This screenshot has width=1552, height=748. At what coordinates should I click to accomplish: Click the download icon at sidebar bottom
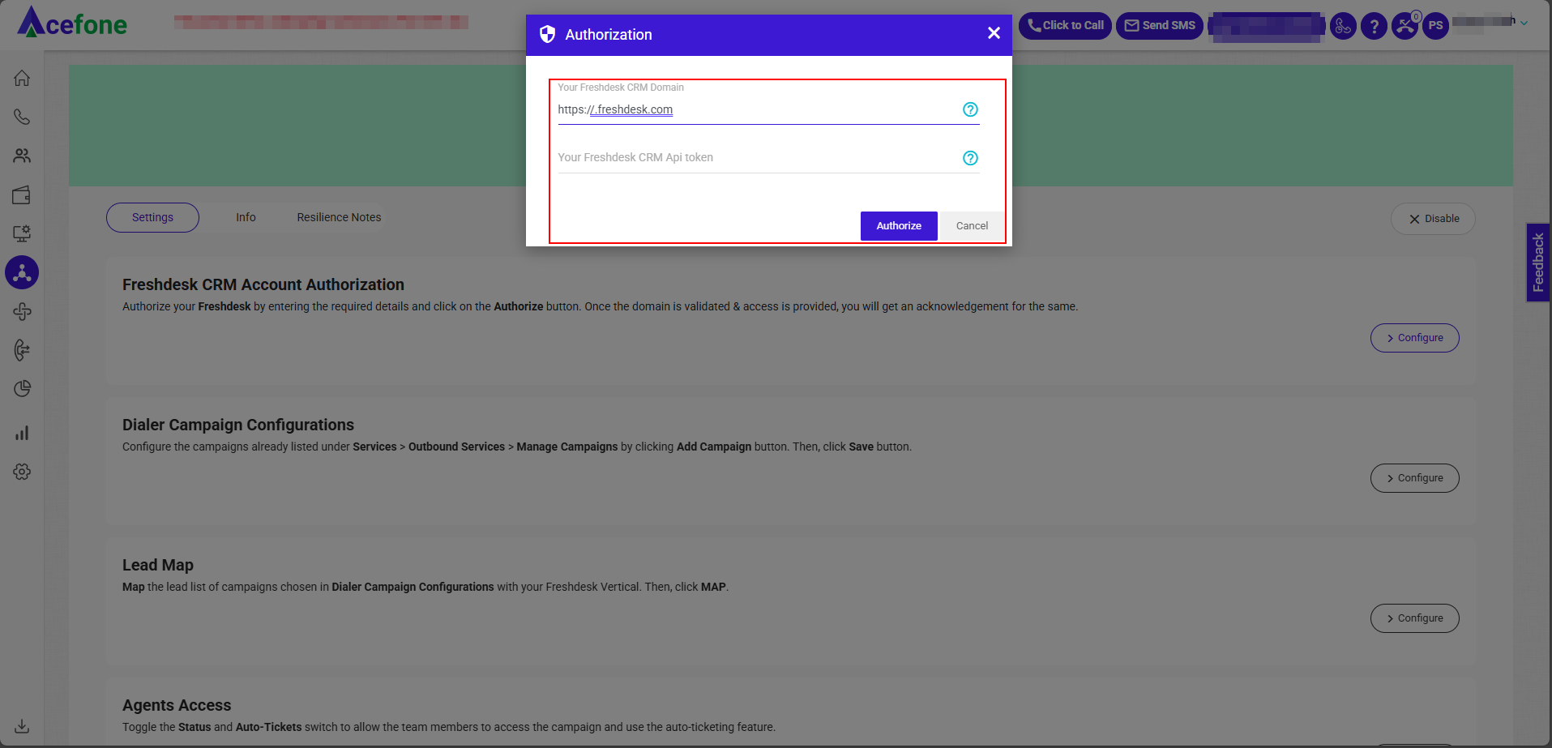(22, 726)
